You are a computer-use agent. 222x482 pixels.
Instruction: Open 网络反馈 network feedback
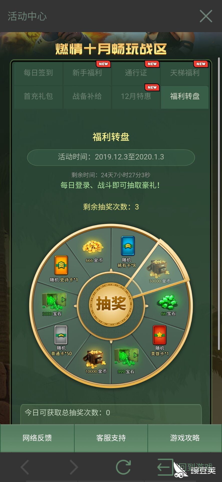[37, 438]
